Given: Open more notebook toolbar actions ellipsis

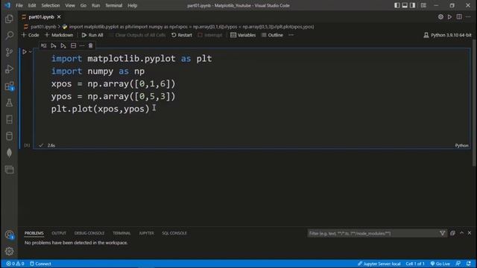Looking at the screenshot, I should pyautogui.click(x=291, y=35).
